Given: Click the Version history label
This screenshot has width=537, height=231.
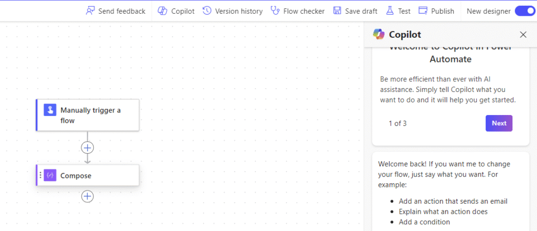Looking at the screenshot, I should 239,12.
